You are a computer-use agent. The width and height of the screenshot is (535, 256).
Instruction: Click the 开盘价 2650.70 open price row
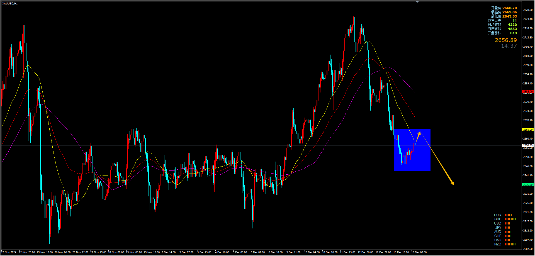point(504,8)
